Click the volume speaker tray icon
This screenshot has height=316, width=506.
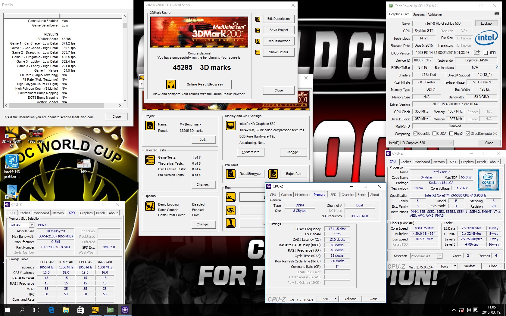[x=468, y=310]
